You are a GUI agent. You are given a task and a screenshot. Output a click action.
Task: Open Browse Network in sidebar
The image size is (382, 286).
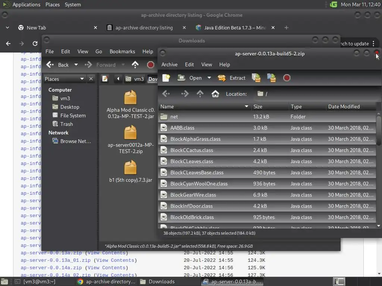tap(72, 141)
